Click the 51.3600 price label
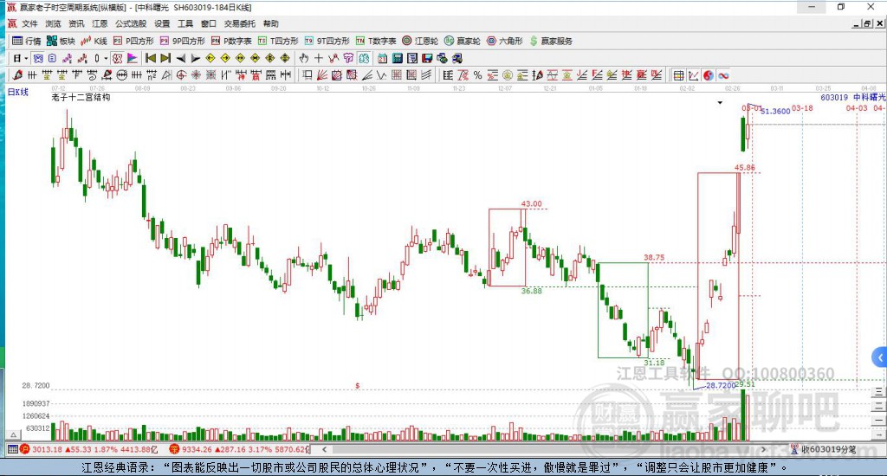 click(x=775, y=112)
